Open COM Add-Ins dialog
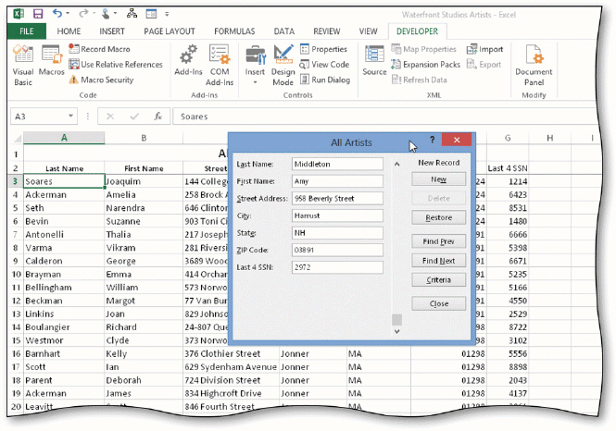616x431 pixels. coord(220,65)
